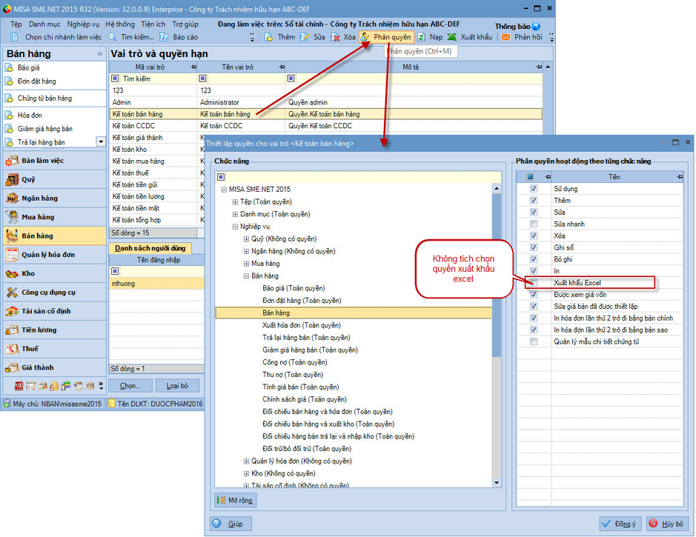Open the Công cụ dụng cụ module
The width and height of the screenshot is (696, 537).
click(x=54, y=293)
